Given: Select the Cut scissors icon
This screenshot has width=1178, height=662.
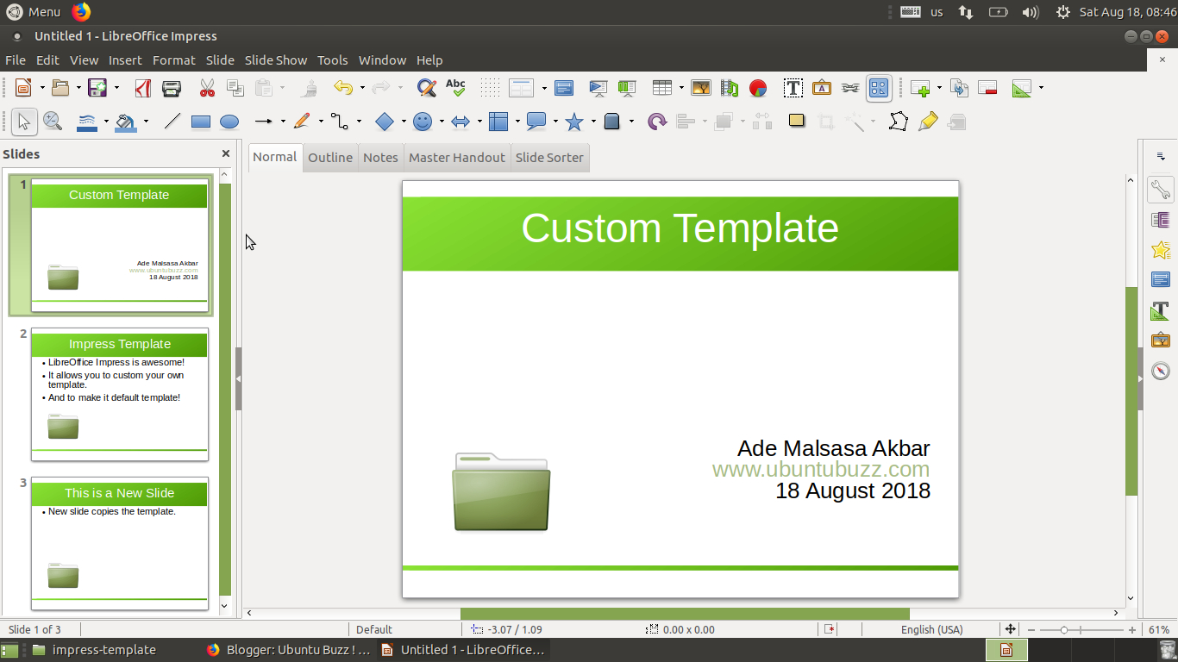Looking at the screenshot, I should (207, 88).
